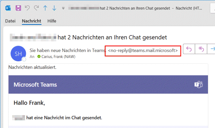
Task: Click the SH sender avatar
Action: point(18,54)
